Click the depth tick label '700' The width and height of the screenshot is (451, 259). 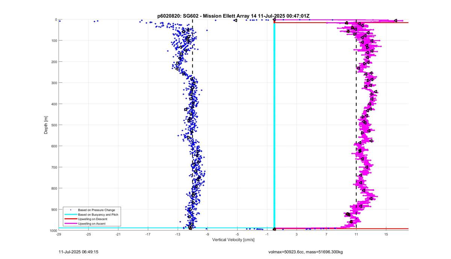[x=54, y=167]
